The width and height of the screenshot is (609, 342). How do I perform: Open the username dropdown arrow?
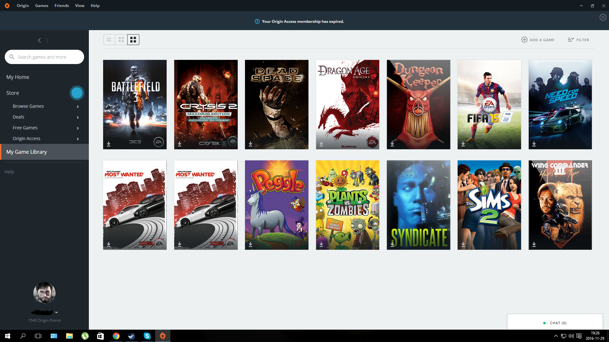coord(56,313)
